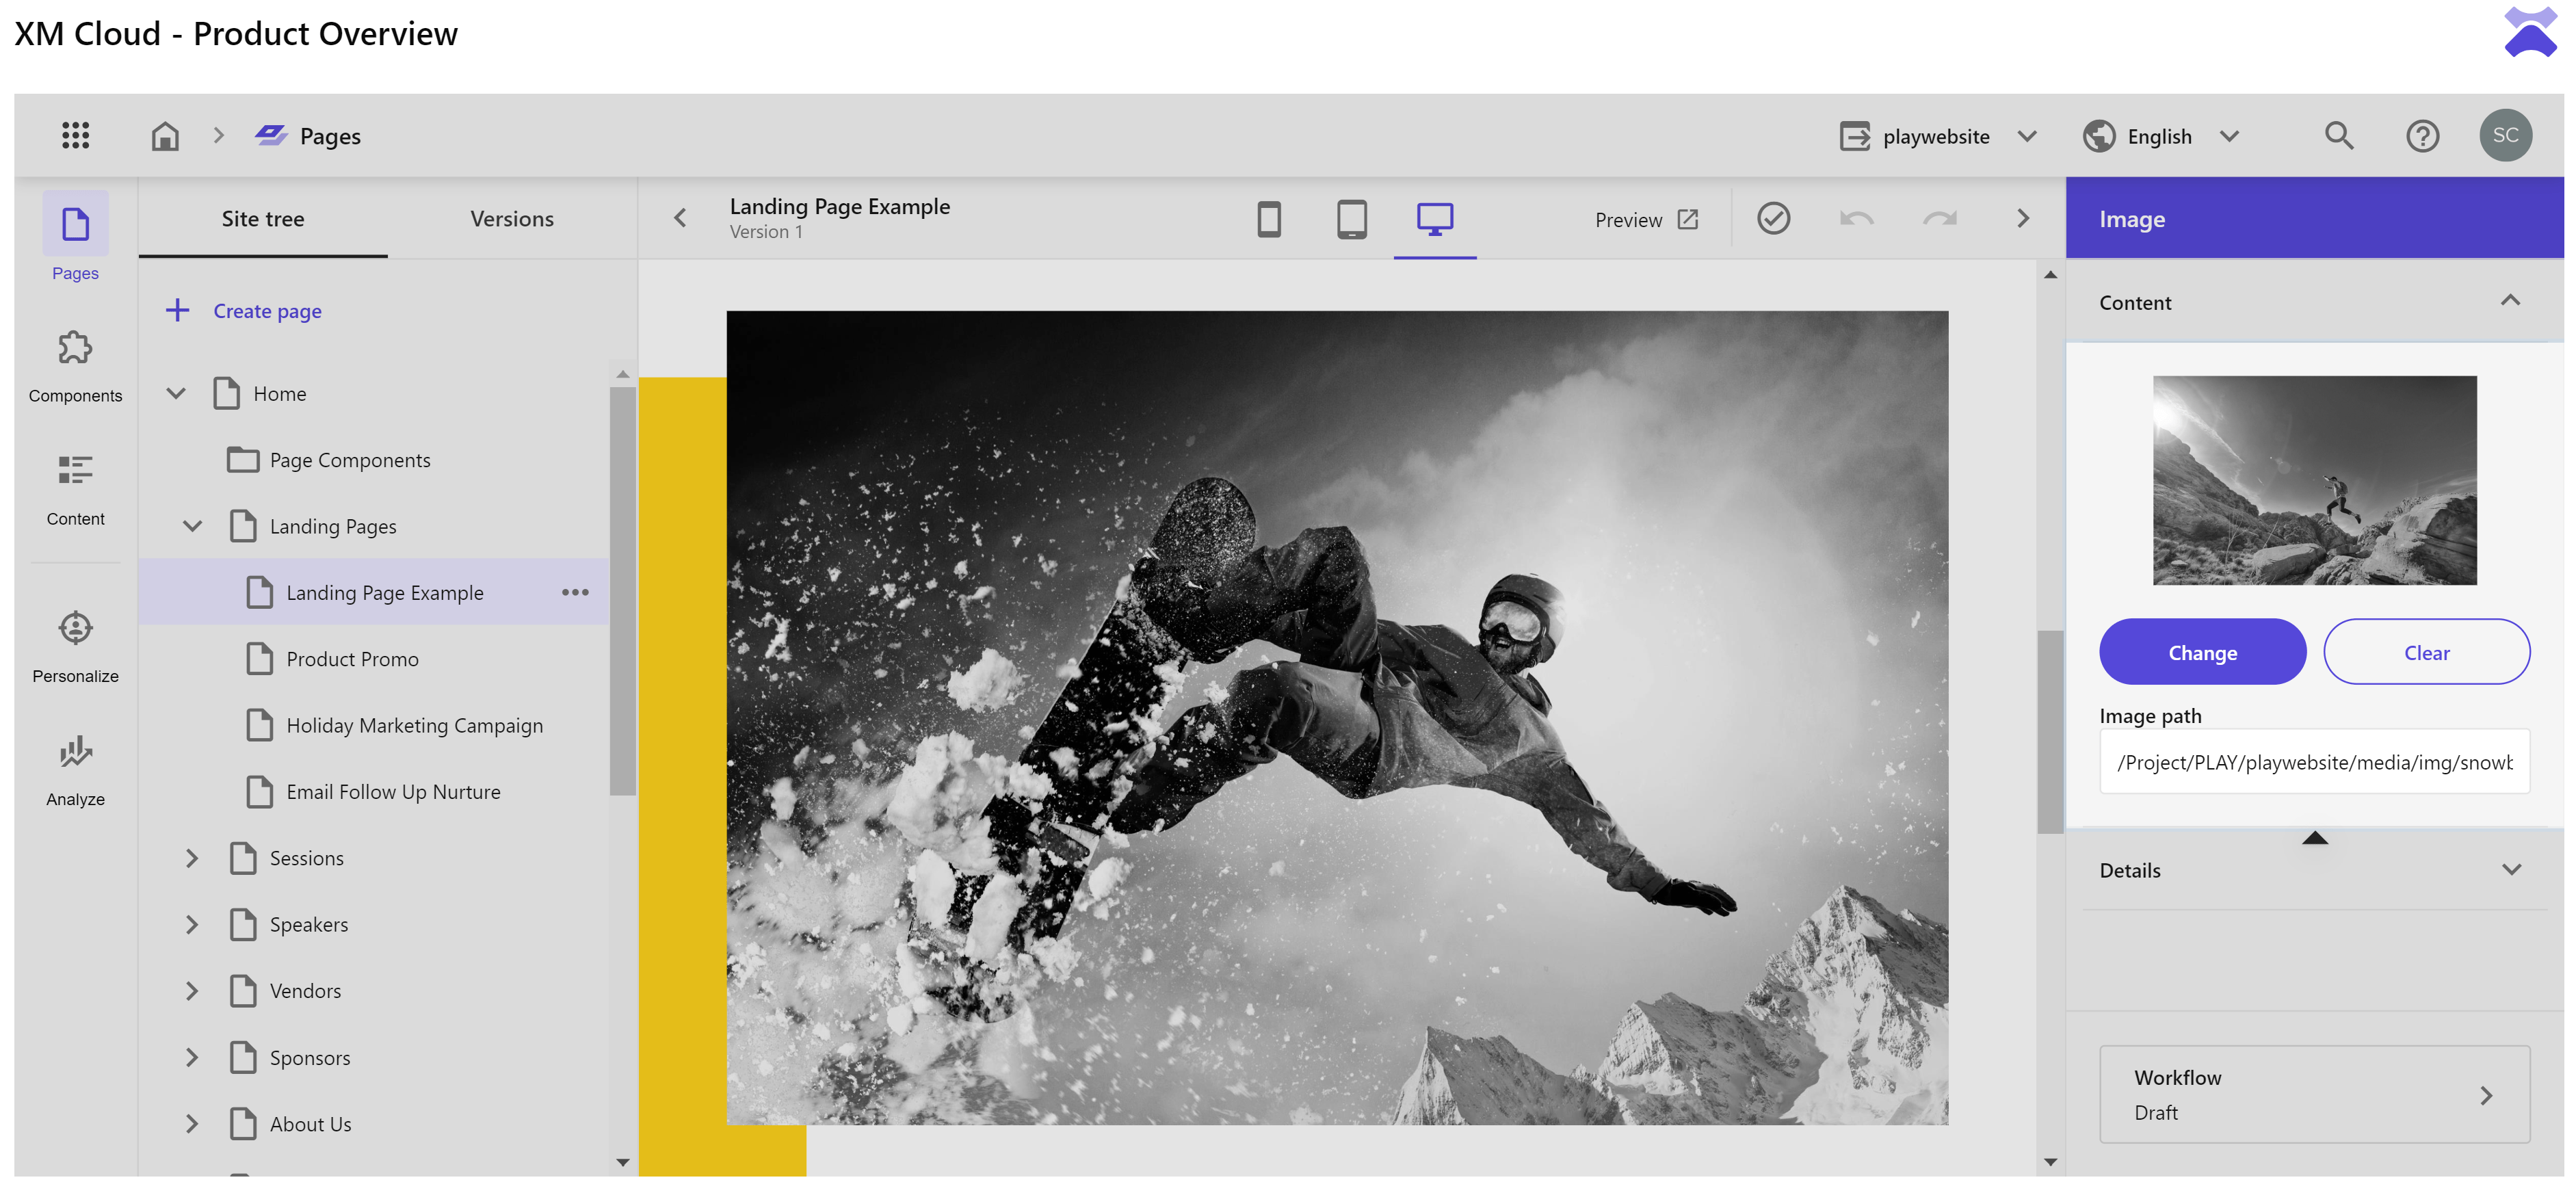Screen dimensions: 2576x1195
Task: Open the English language dropdown
Action: [2161, 135]
